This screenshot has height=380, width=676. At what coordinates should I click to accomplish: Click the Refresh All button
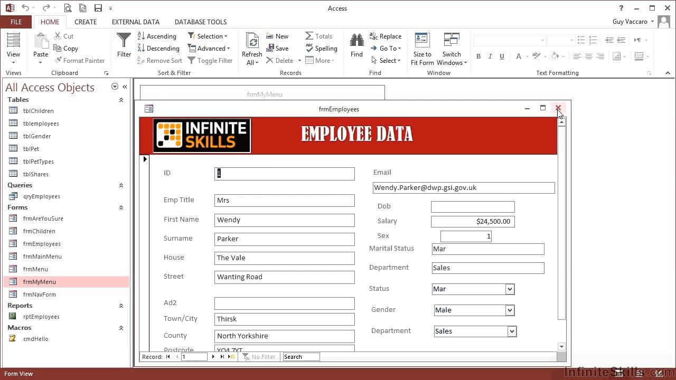pos(252,49)
